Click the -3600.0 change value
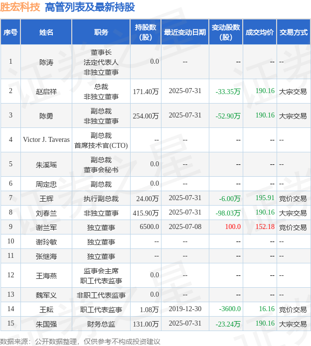The image size is (311, 346). click(230, 309)
